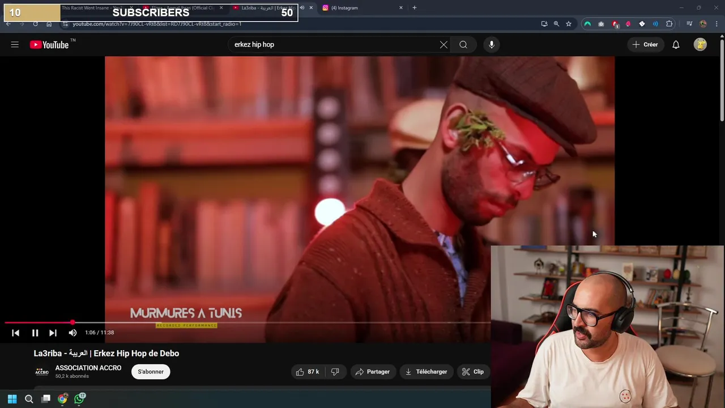Mute the La3riba tab audio icon

(x=301, y=8)
